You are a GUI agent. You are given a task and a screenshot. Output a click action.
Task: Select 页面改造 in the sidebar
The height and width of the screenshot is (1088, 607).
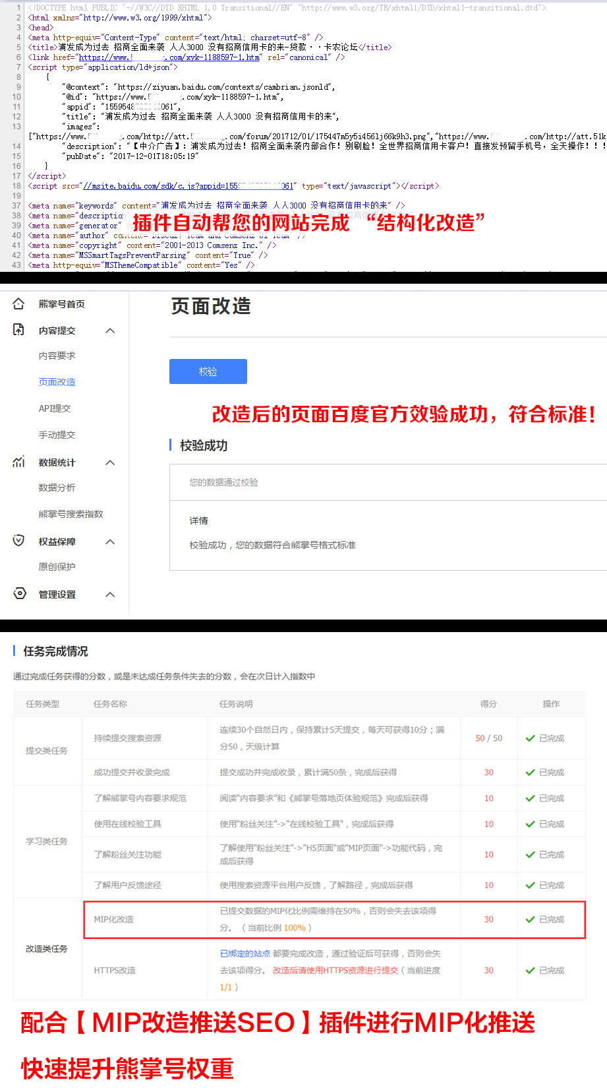[57, 382]
